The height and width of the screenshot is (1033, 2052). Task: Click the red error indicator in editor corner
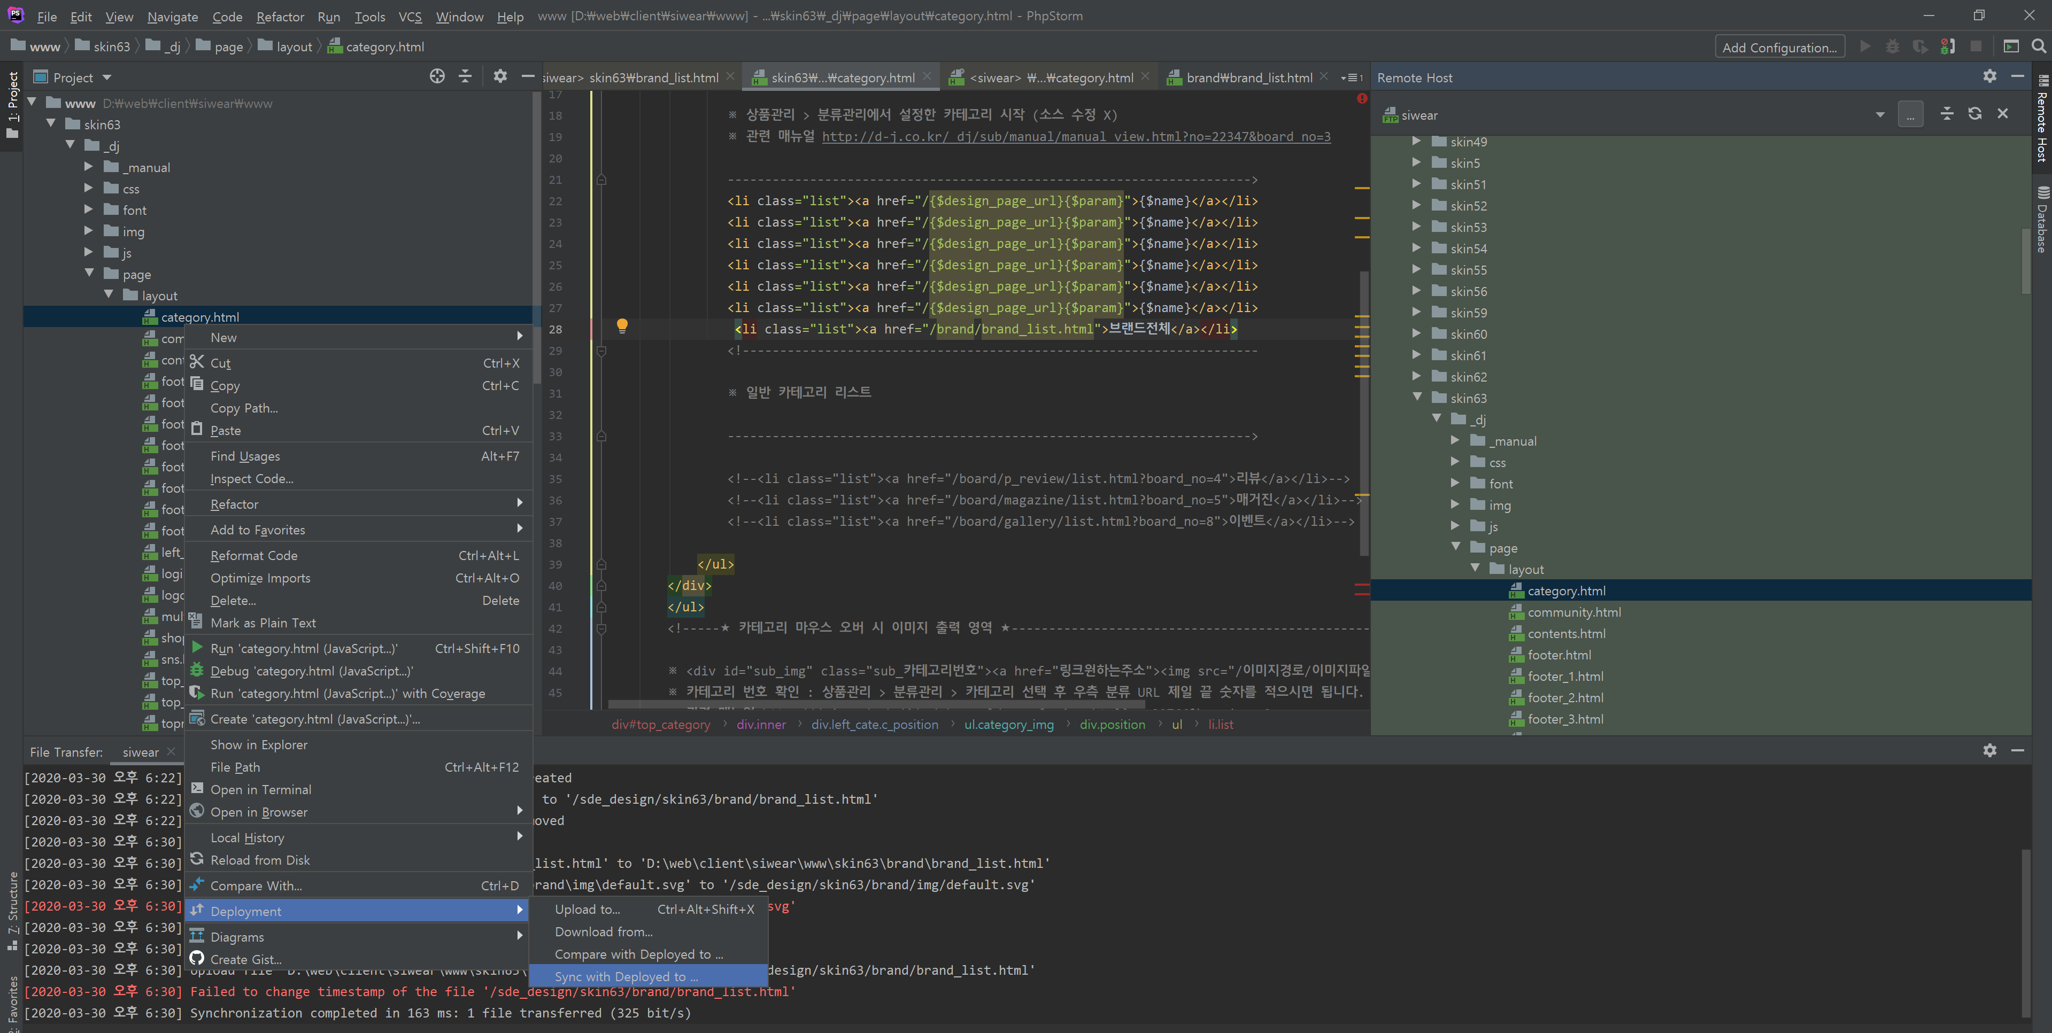(x=1361, y=98)
